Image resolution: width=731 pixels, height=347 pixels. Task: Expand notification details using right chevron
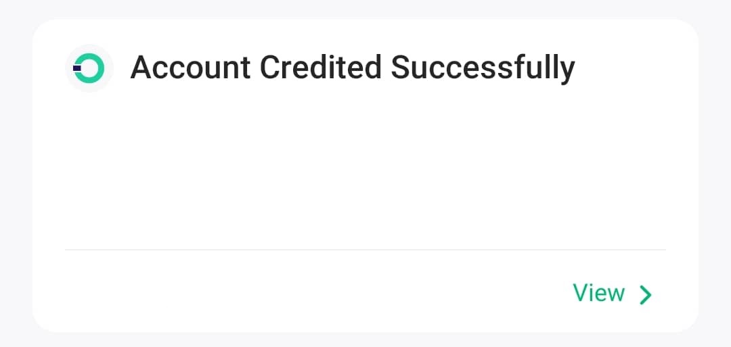coord(646,295)
